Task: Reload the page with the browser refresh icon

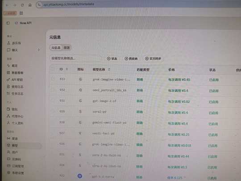Action: (22, 5)
